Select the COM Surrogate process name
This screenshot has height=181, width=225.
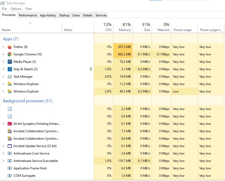24,176
